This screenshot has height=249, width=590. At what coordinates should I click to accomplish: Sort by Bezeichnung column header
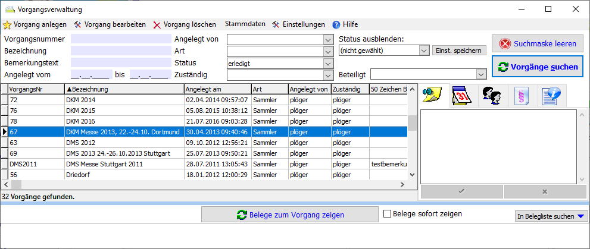(x=124, y=89)
